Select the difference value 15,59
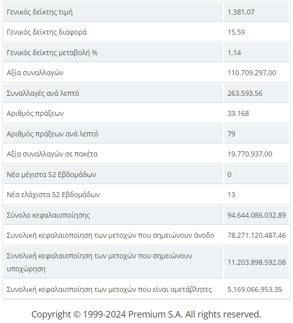293x323 pixels. [236, 32]
